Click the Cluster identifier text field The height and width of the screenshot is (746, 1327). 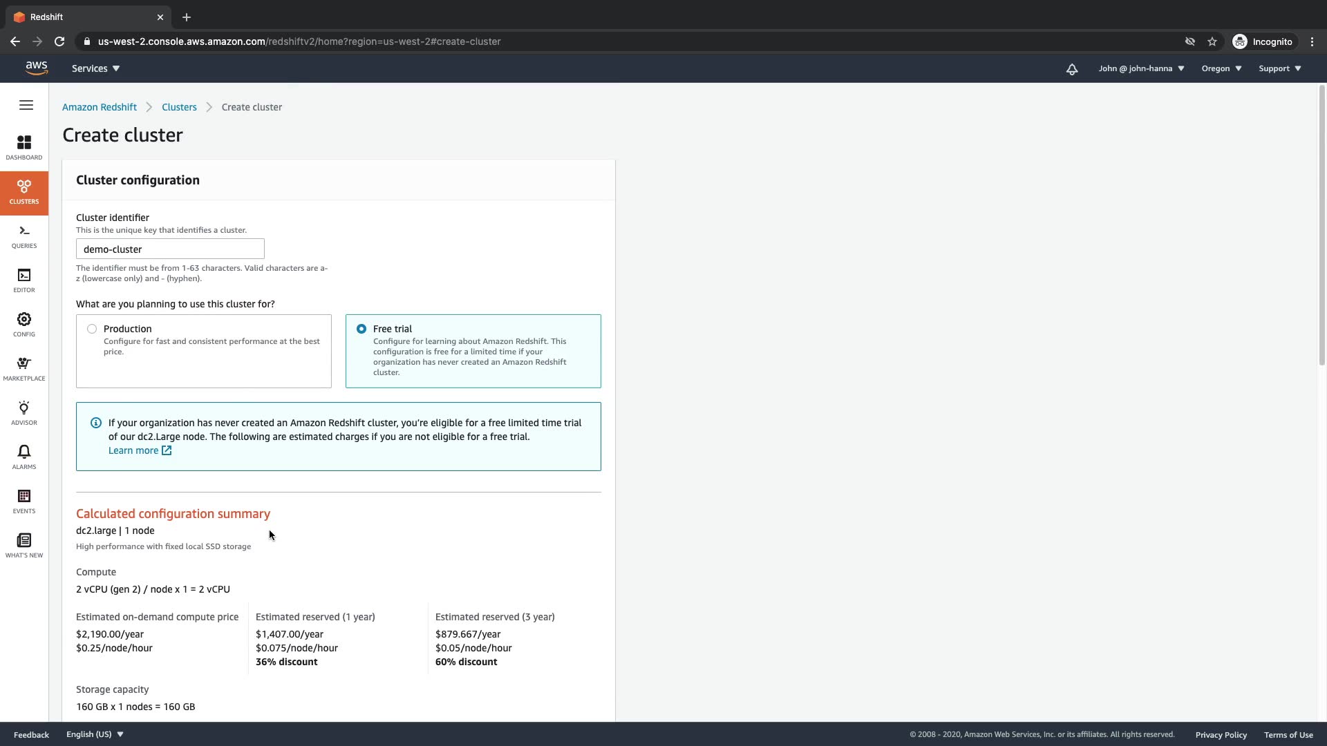[170, 249]
